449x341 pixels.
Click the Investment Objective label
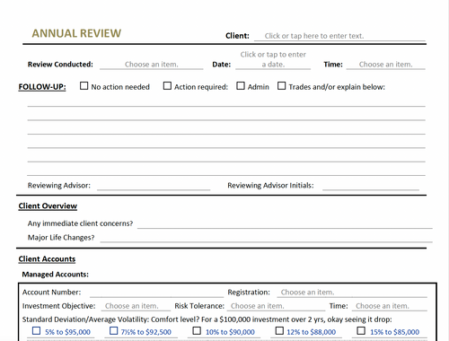point(59,306)
